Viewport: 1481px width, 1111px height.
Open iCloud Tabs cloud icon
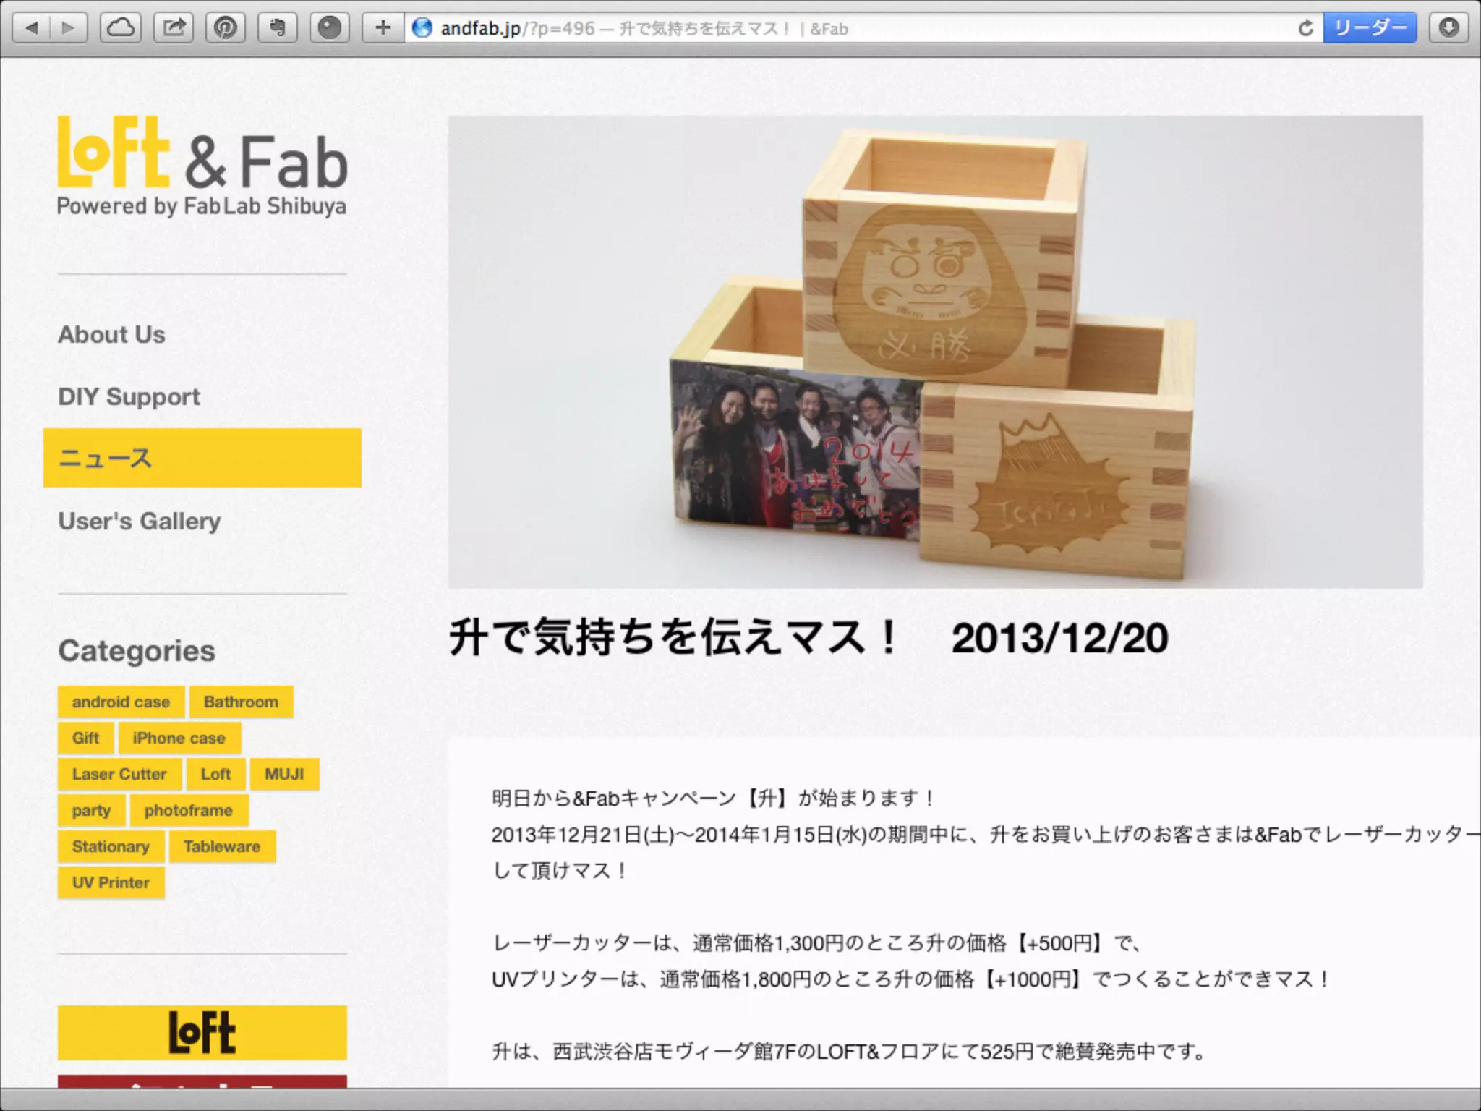[x=121, y=28]
